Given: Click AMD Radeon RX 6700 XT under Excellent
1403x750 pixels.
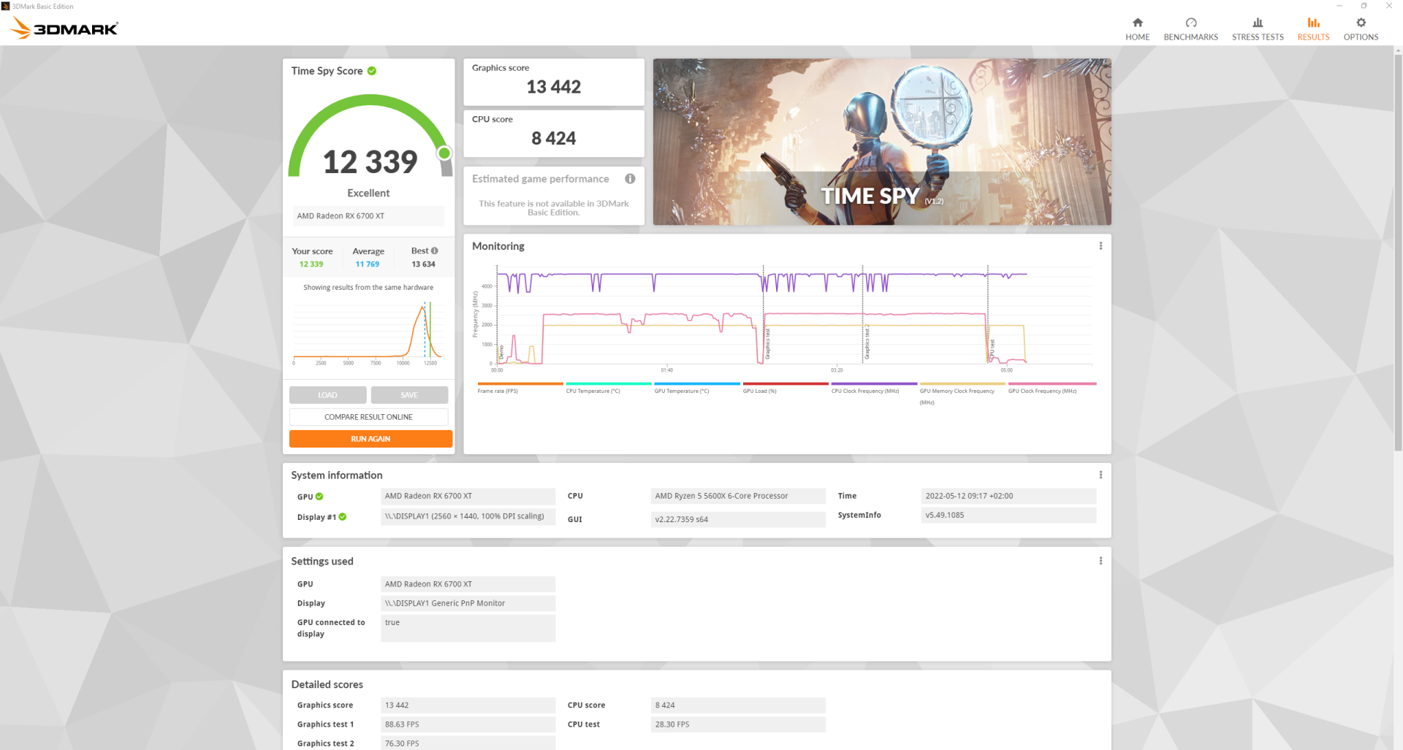Looking at the screenshot, I should [368, 216].
